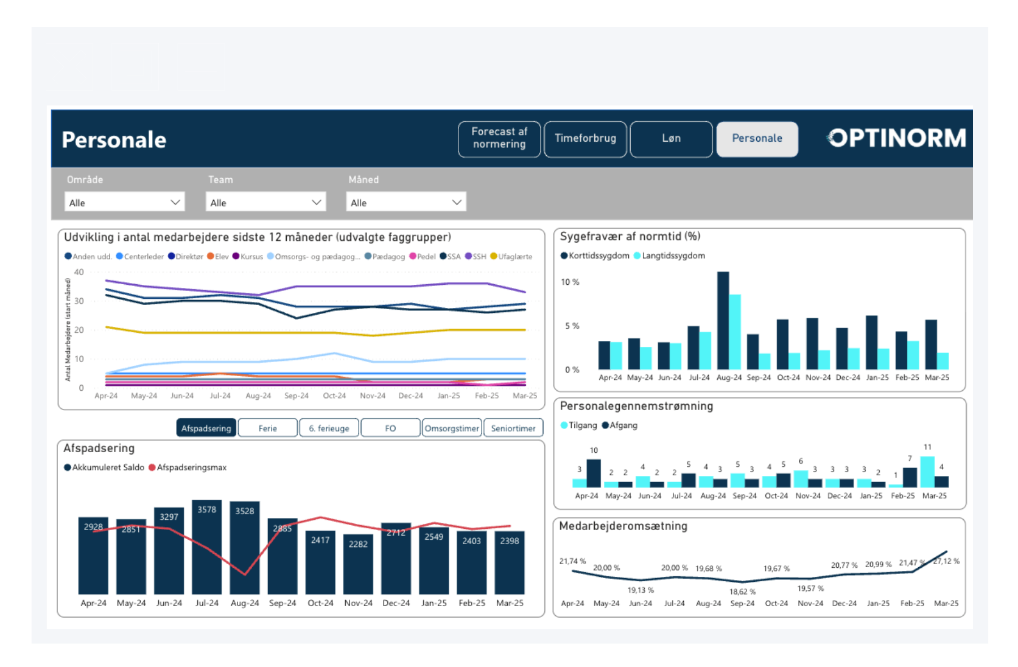Select the Personale navigation button

(757, 139)
